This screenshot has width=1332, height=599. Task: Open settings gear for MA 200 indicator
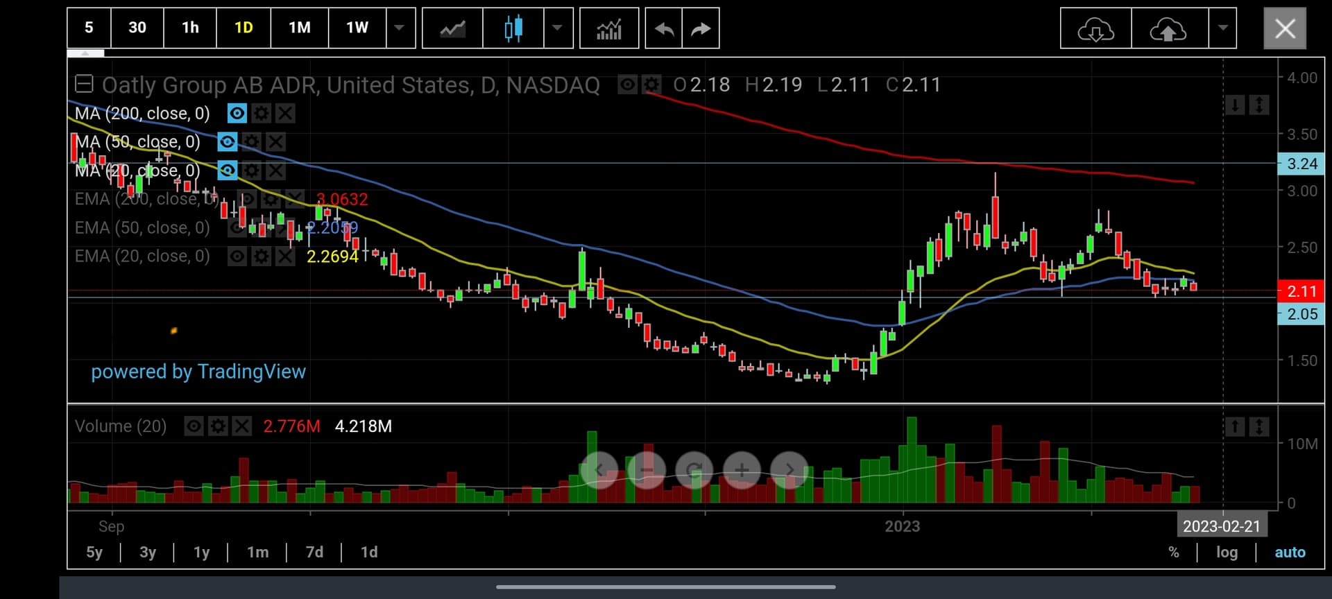(x=261, y=113)
